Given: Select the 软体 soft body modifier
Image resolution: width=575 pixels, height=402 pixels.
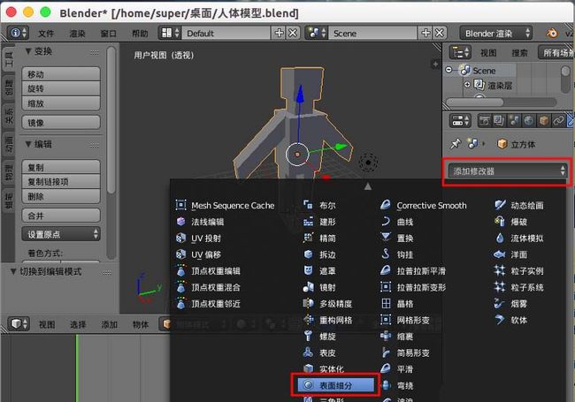Looking at the screenshot, I should [510, 320].
